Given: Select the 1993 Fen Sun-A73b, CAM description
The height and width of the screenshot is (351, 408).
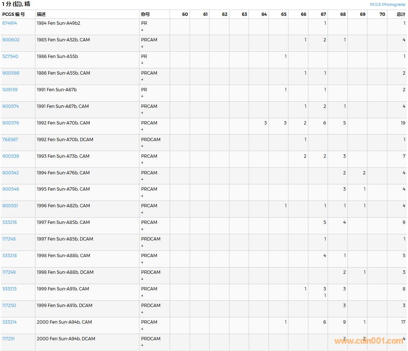Looking at the screenshot, I should (x=63, y=156).
